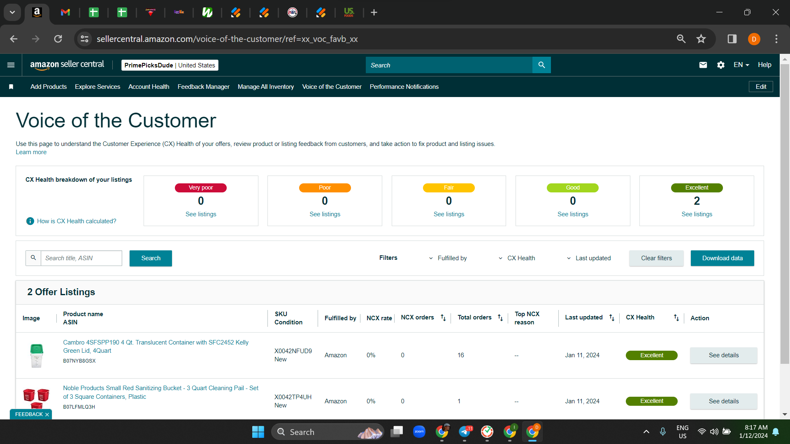Open Performance Notifications
This screenshot has height=444, width=790.
click(x=404, y=87)
